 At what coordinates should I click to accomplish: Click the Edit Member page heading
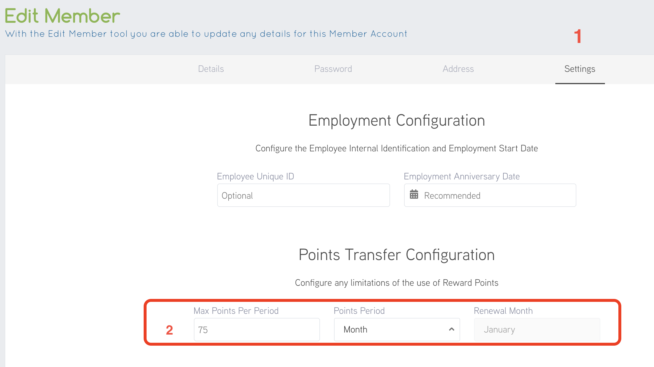pyautogui.click(x=62, y=16)
